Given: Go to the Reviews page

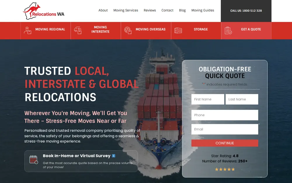Looking at the screenshot, I should click(150, 10).
